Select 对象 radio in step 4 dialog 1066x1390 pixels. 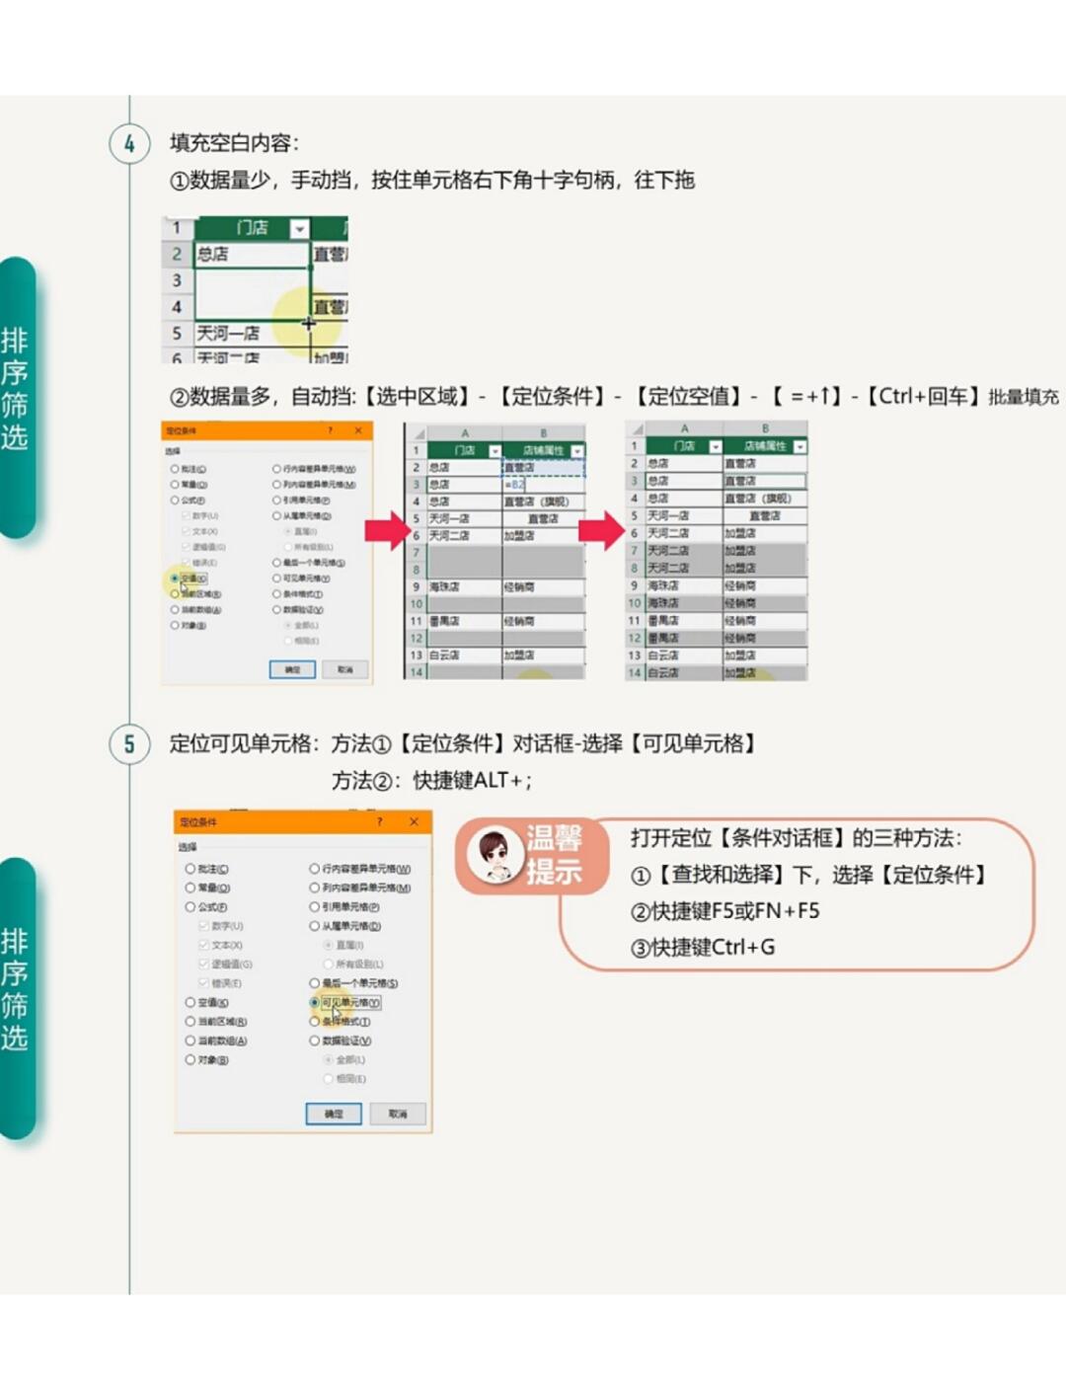(175, 625)
